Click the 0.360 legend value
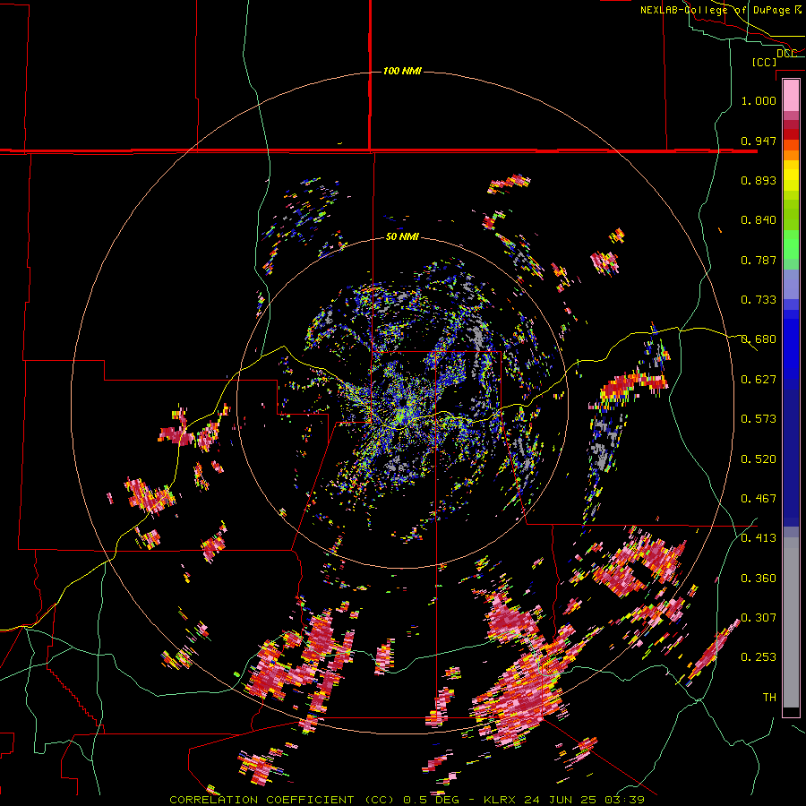The height and width of the screenshot is (806, 806). [x=759, y=579]
